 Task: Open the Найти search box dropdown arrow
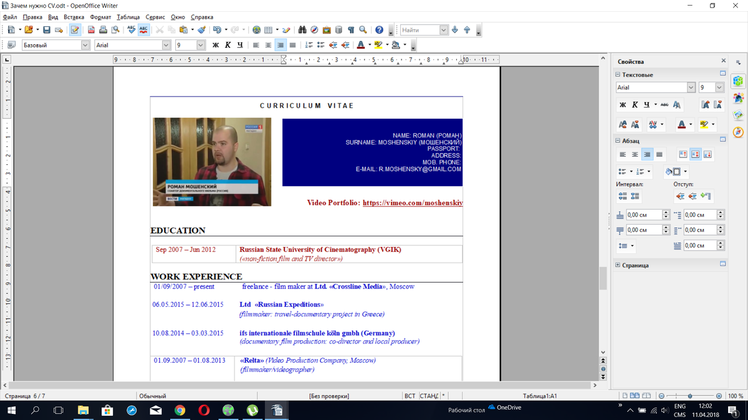[x=443, y=30]
